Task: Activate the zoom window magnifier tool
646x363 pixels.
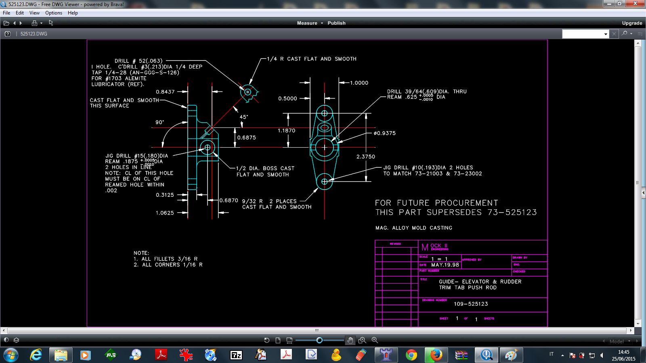Action: [362, 340]
